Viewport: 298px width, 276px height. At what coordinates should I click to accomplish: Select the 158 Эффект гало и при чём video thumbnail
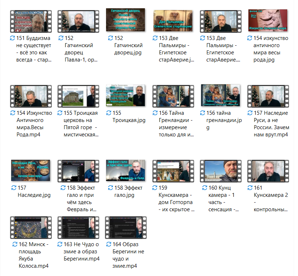tap(78, 171)
